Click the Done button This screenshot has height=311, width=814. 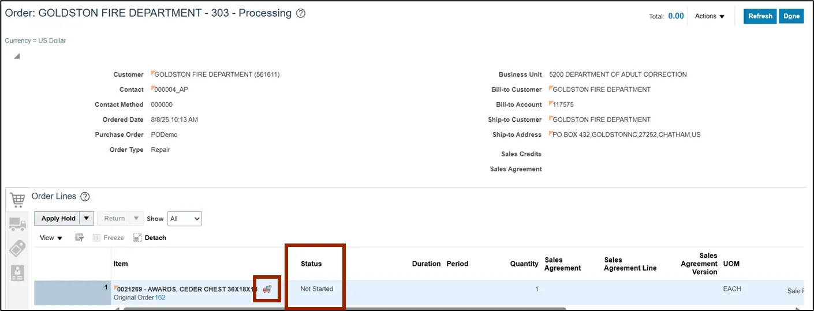791,16
